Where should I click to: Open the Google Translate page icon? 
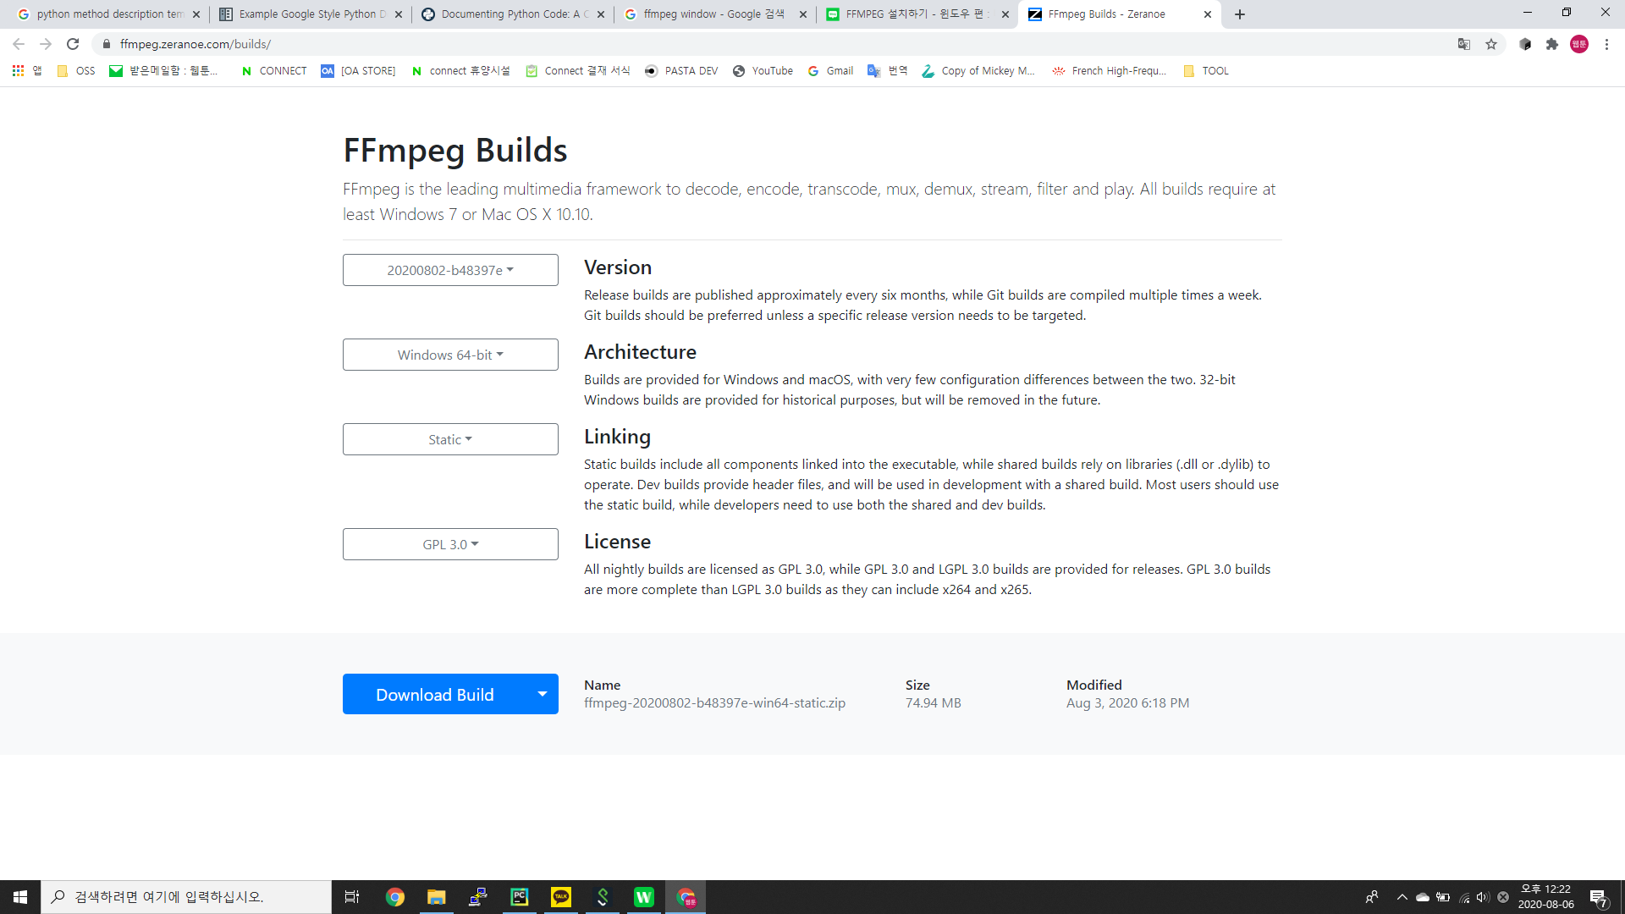pos(1464,44)
